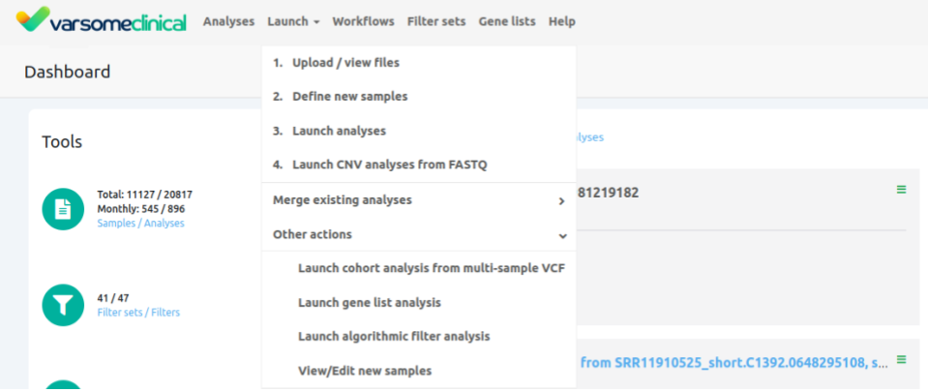Open Gene lists in top navigation
The width and height of the screenshot is (928, 392).
507,21
